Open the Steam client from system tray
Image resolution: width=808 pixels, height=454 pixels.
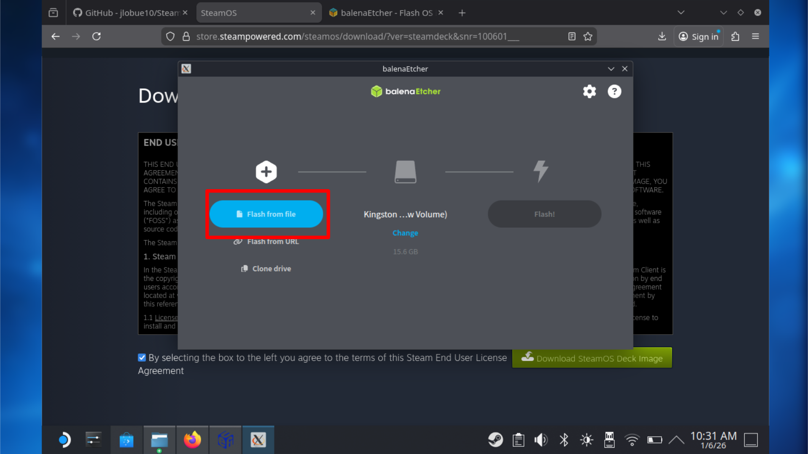point(495,440)
